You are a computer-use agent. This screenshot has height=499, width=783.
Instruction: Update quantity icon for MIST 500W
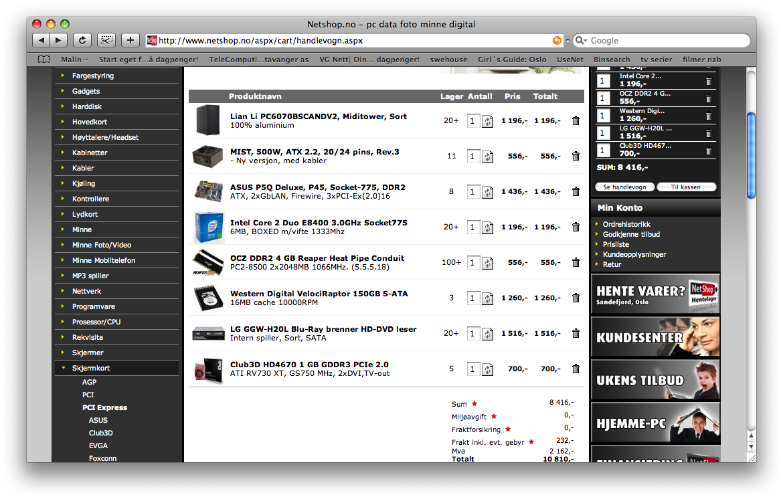click(487, 157)
